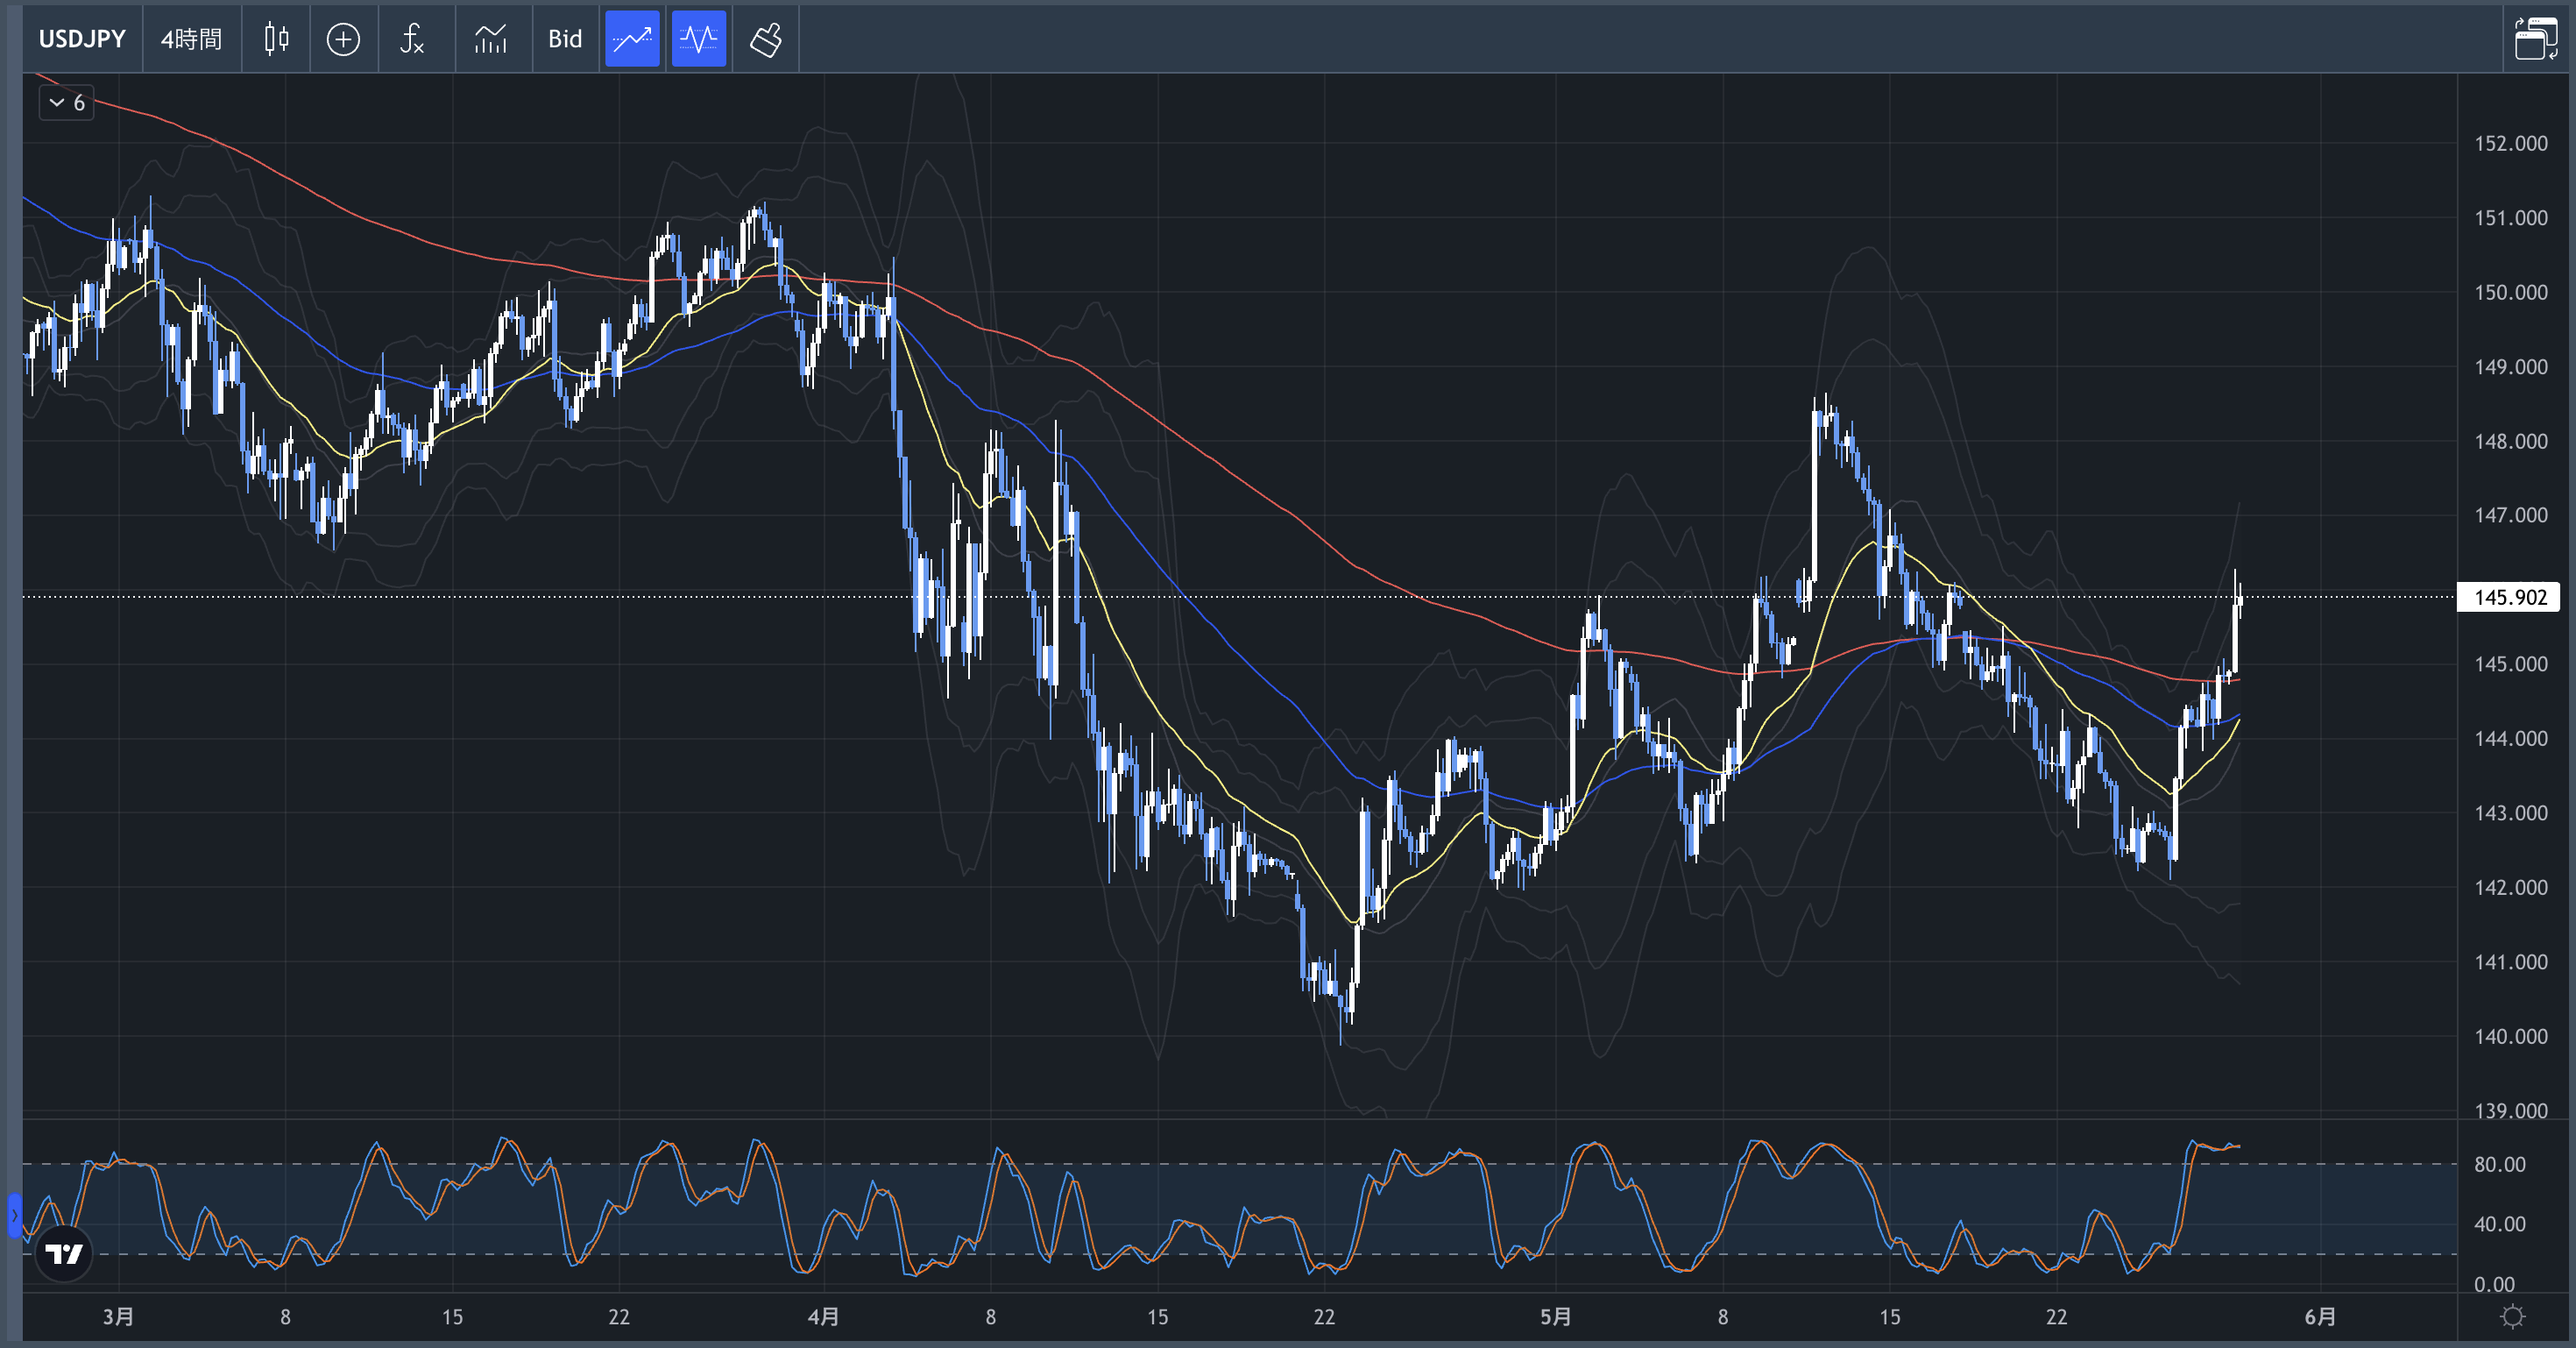2576x1348 pixels.
Task: Click the 4月 date on time axis
Action: pos(823,1316)
